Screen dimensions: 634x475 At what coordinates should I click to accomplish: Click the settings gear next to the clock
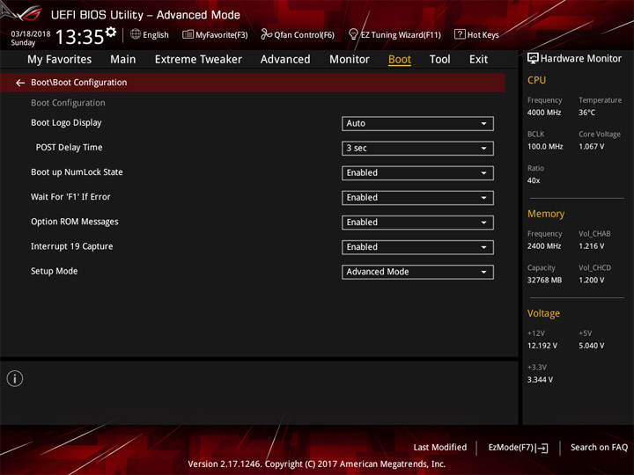pyautogui.click(x=111, y=32)
